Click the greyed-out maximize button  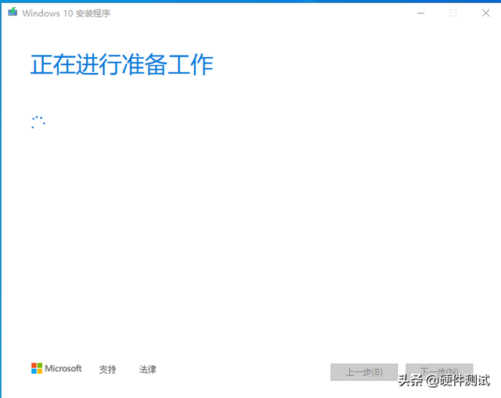pos(452,13)
